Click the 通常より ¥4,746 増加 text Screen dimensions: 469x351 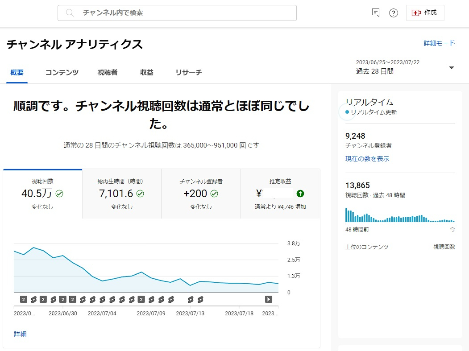coord(280,207)
